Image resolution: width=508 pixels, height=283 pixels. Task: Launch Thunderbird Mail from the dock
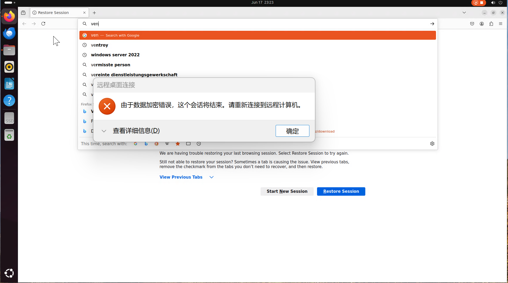click(x=9, y=33)
